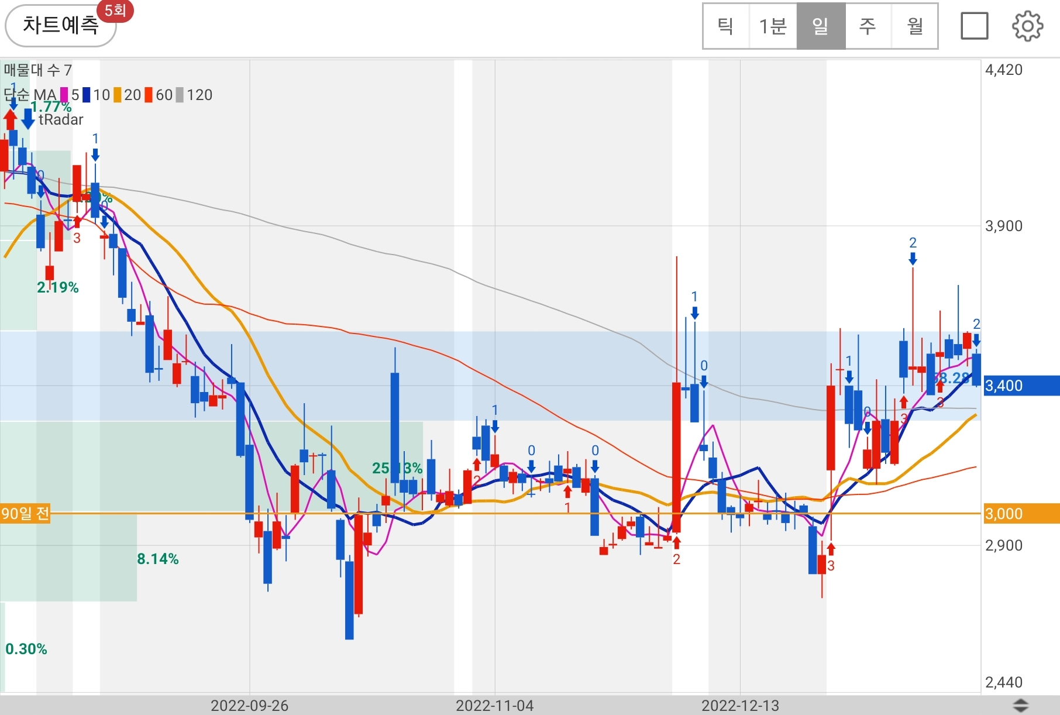1060x715 pixels.
Task: Select the 일 daily chart tab
Action: point(821,26)
